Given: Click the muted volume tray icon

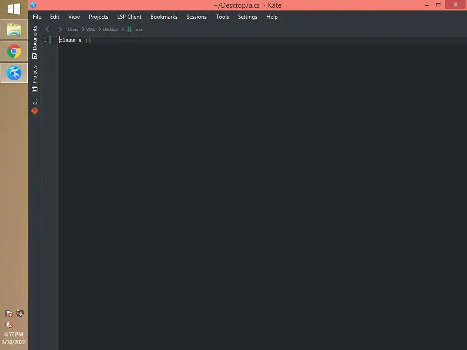Looking at the screenshot, I should click(x=9, y=324).
